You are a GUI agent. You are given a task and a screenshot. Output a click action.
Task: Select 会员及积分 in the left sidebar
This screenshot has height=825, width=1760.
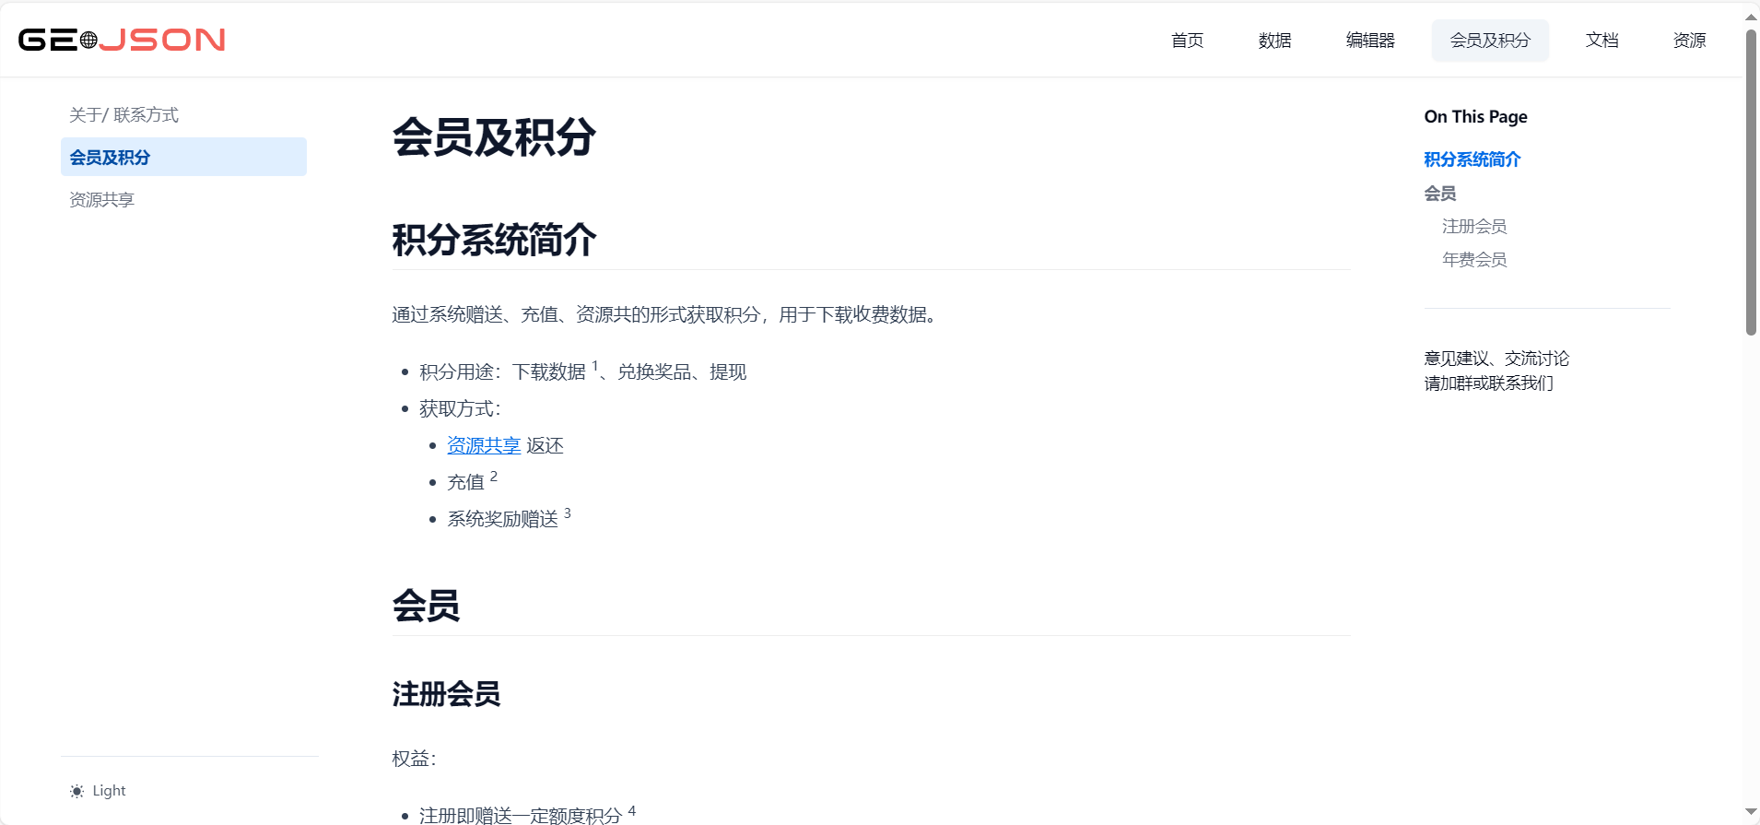tap(183, 157)
